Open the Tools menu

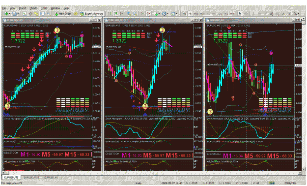44,8
